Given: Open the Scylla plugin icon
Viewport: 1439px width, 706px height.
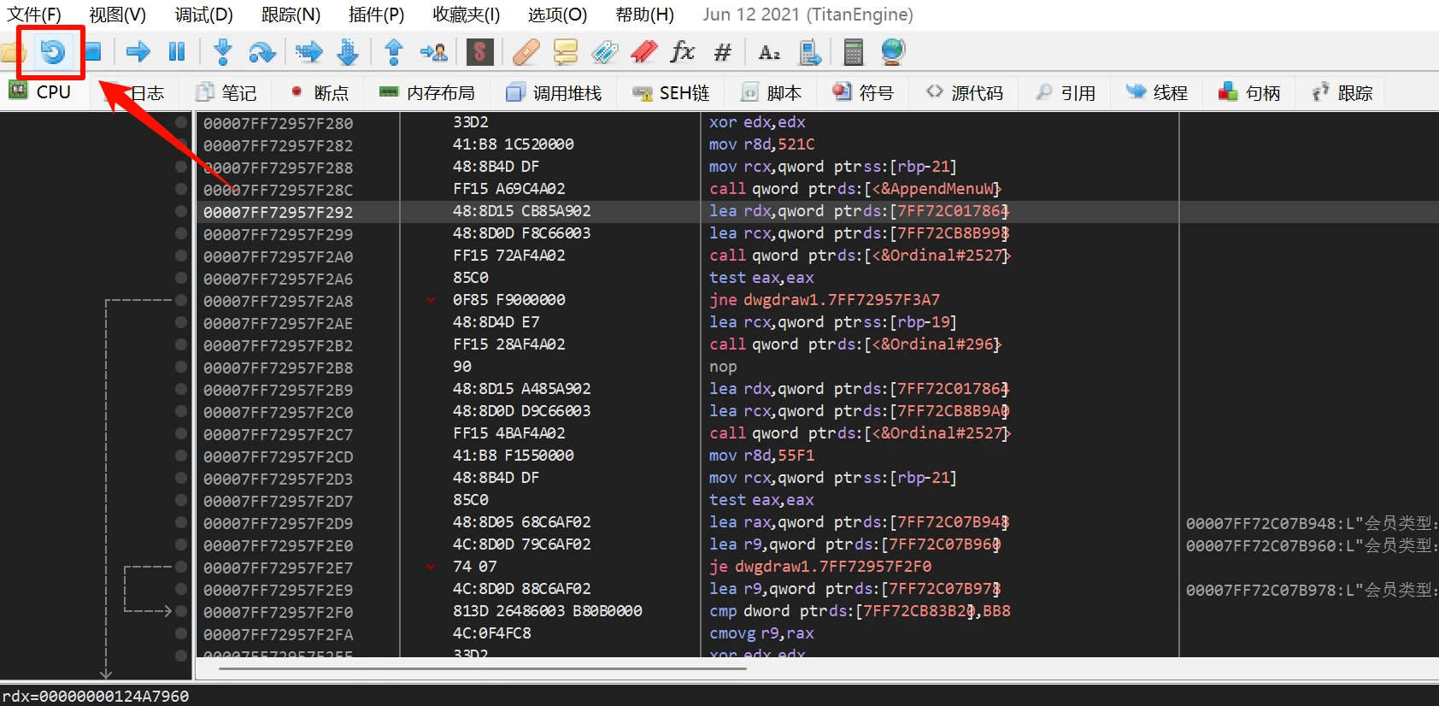Looking at the screenshot, I should pos(479,52).
